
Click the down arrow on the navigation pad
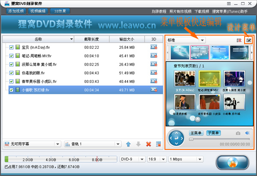tap(176, 143)
